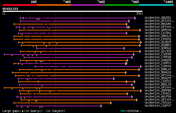This screenshot has width=176, height=113.
Task: Select the UniRef100_Q2QBE0 label
Action: coord(158,45)
